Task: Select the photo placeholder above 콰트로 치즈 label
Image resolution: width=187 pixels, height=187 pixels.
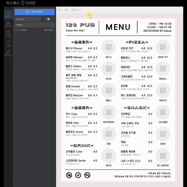Action: [x=163, y=47]
